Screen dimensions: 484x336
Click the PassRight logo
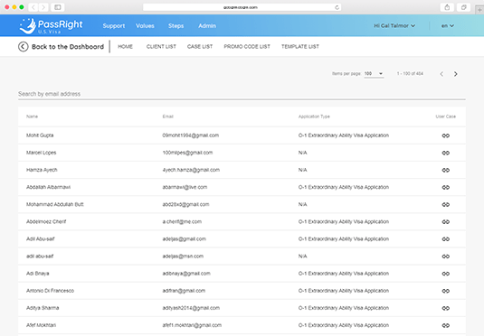51,25
